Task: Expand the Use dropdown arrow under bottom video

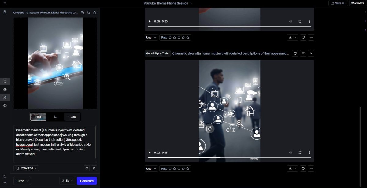Action: pyautogui.click(x=155, y=168)
